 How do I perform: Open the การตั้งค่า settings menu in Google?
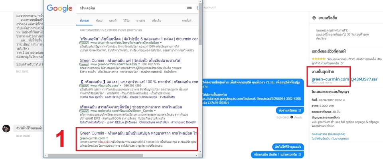click(x=187, y=20)
